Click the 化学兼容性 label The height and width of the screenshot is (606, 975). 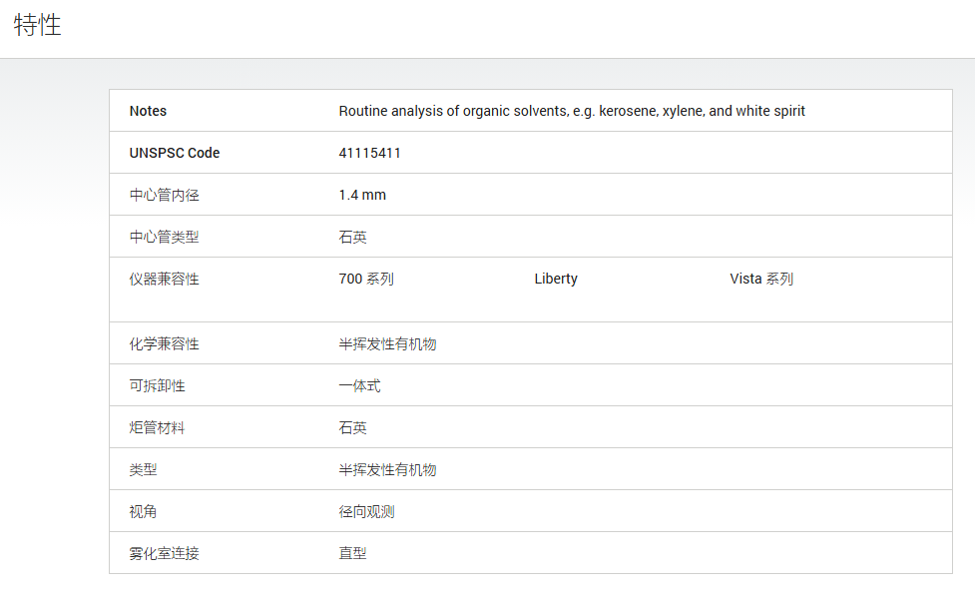164,344
